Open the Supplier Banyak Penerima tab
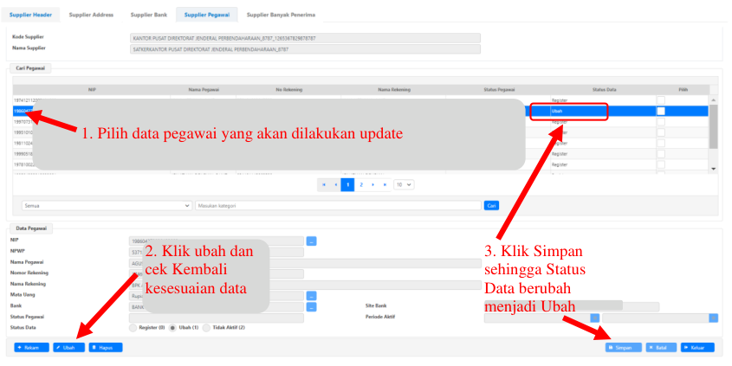 [281, 15]
